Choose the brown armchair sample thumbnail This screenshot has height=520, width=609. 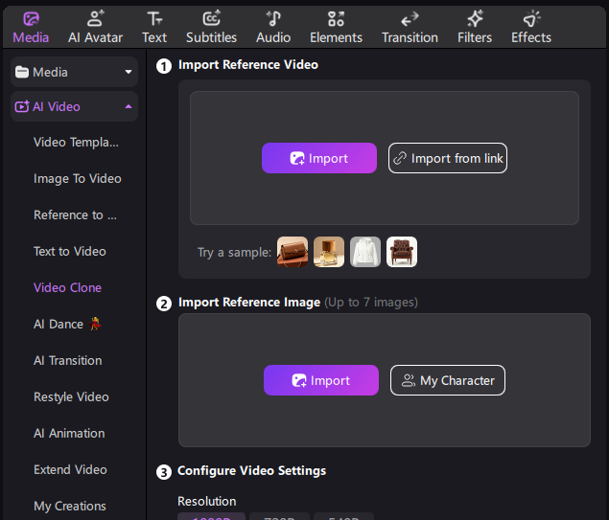[x=402, y=252]
